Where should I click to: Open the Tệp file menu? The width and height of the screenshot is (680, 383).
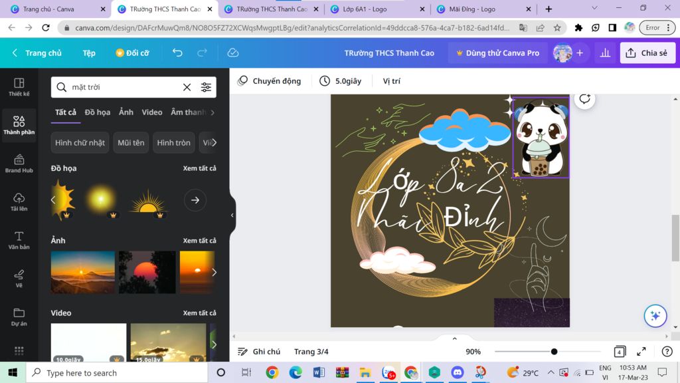(x=89, y=53)
